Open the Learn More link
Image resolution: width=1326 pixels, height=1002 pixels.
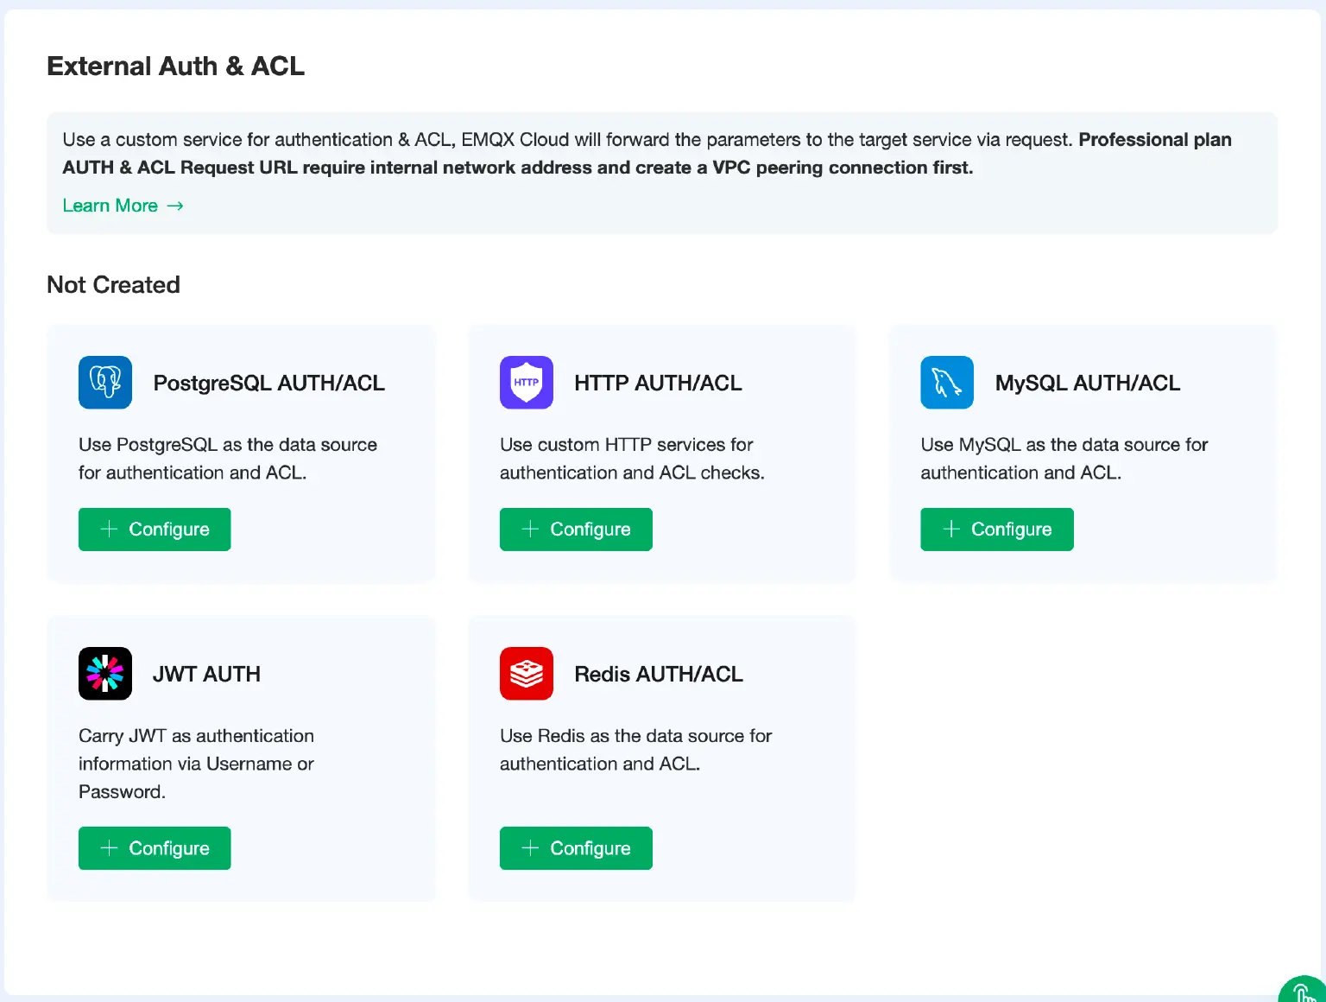[110, 206]
